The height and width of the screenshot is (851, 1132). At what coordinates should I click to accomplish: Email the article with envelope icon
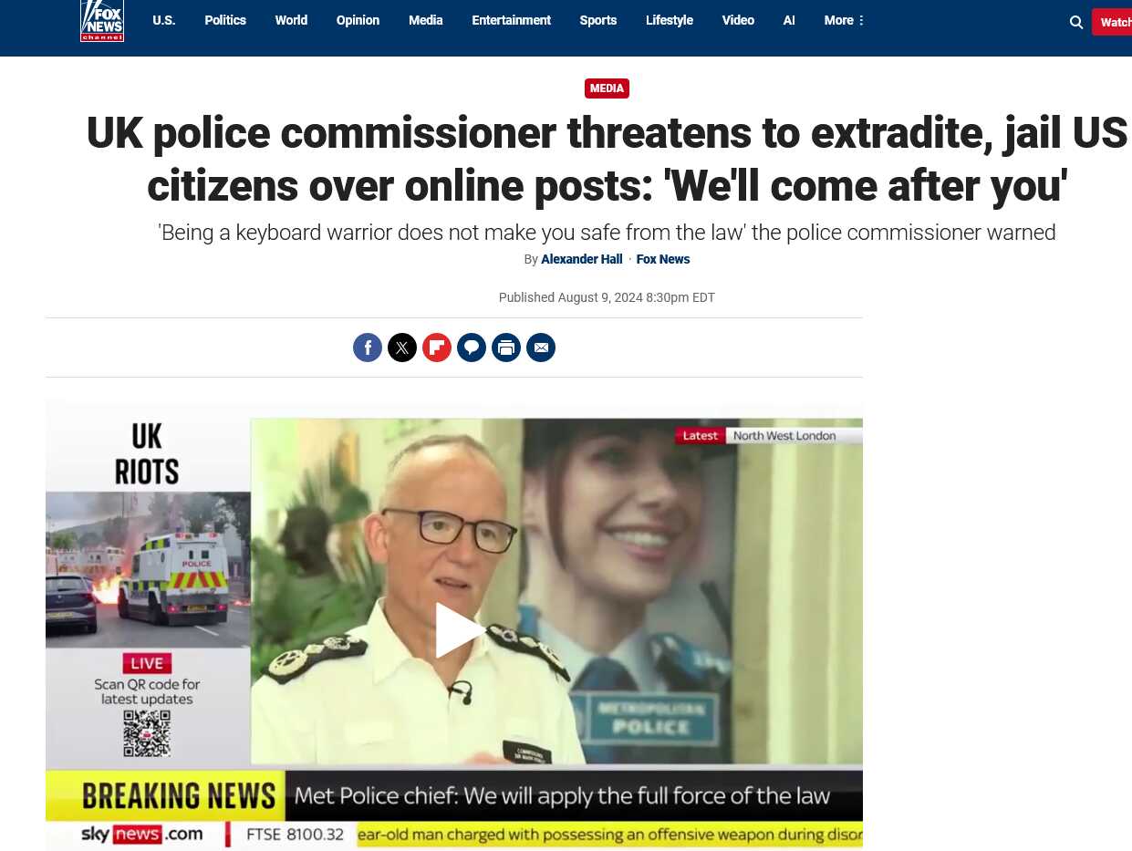point(541,348)
